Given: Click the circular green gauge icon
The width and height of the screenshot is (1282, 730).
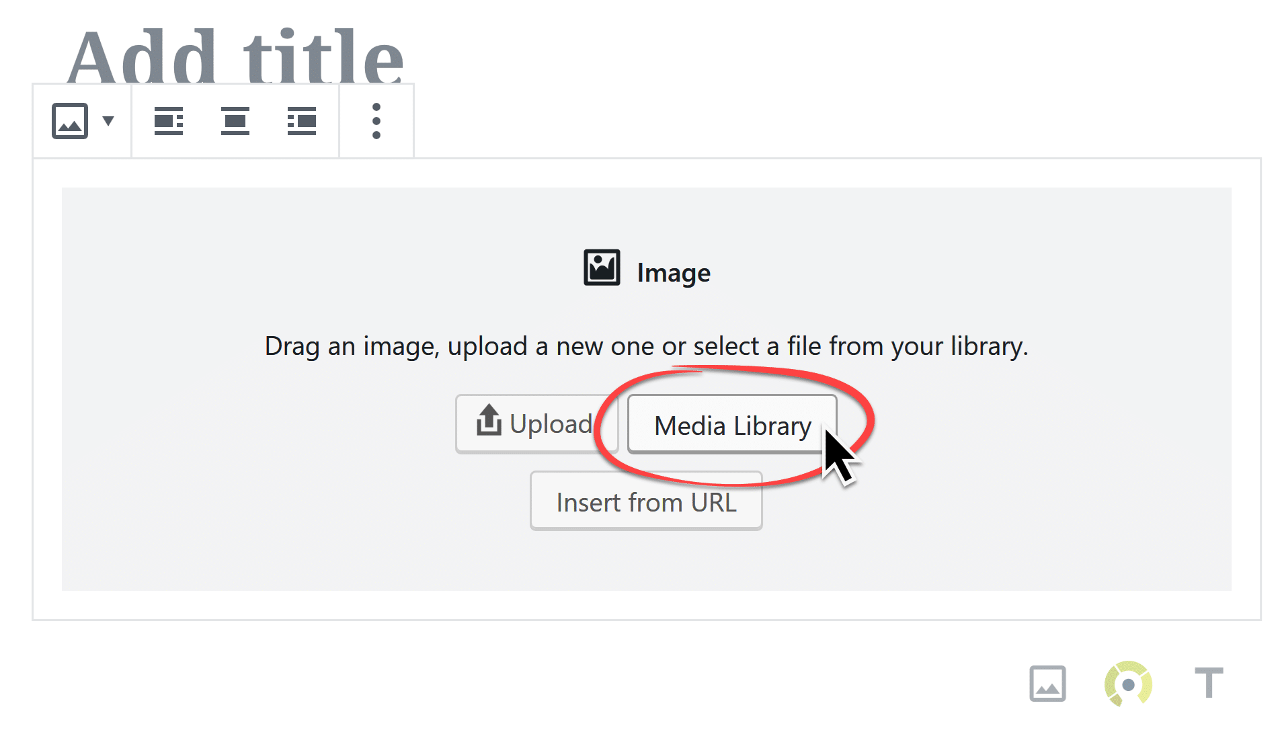Looking at the screenshot, I should (1129, 684).
